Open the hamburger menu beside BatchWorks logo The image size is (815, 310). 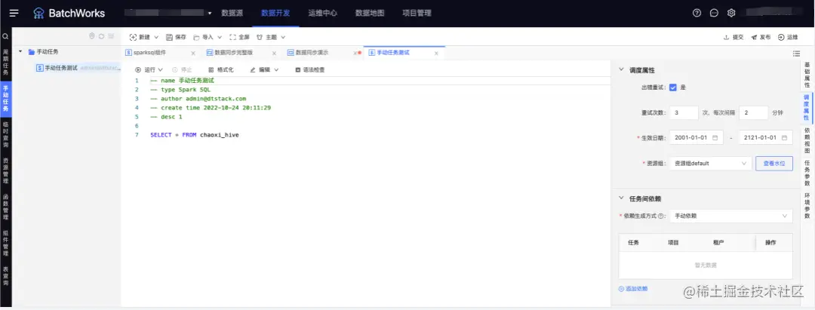point(14,13)
